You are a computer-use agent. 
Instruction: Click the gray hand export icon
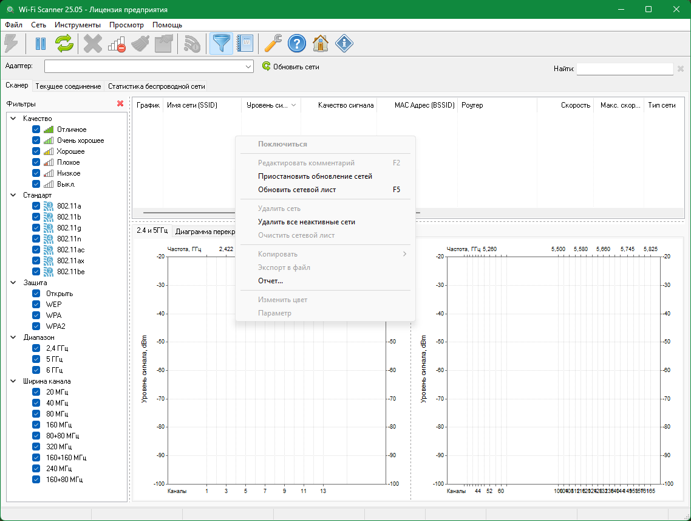click(163, 44)
